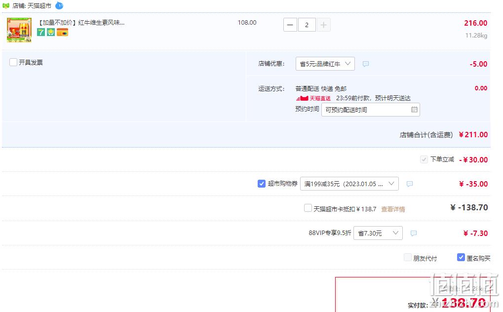Check the 朋友代付 checkbox
This screenshot has width=503, height=312.
pyautogui.click(x=407, y=257)
